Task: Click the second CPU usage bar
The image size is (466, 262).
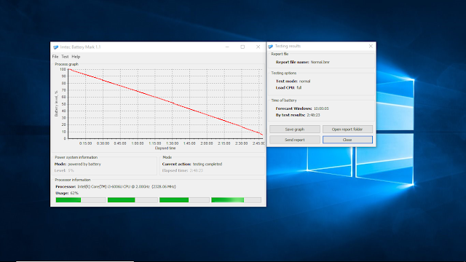Action: (133, 200)
